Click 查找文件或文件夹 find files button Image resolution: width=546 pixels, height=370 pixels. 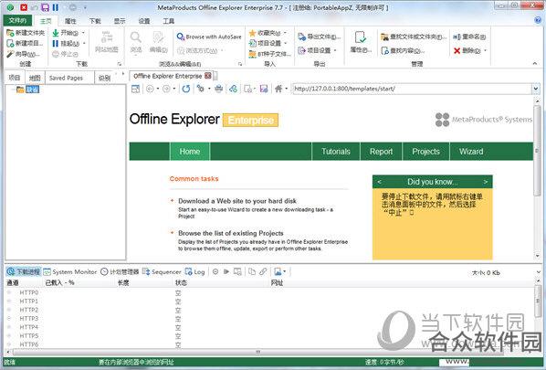tap(414, 37)
